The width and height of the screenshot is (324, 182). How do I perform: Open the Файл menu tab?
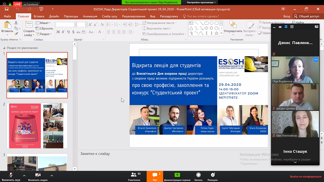point(7,16)
